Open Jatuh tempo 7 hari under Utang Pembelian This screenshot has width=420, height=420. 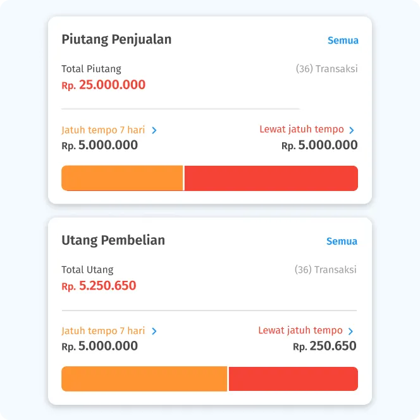click(103, 330)
